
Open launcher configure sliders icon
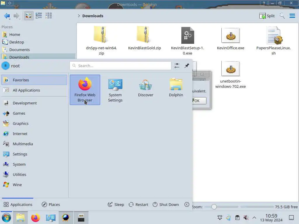pos(177,66)
